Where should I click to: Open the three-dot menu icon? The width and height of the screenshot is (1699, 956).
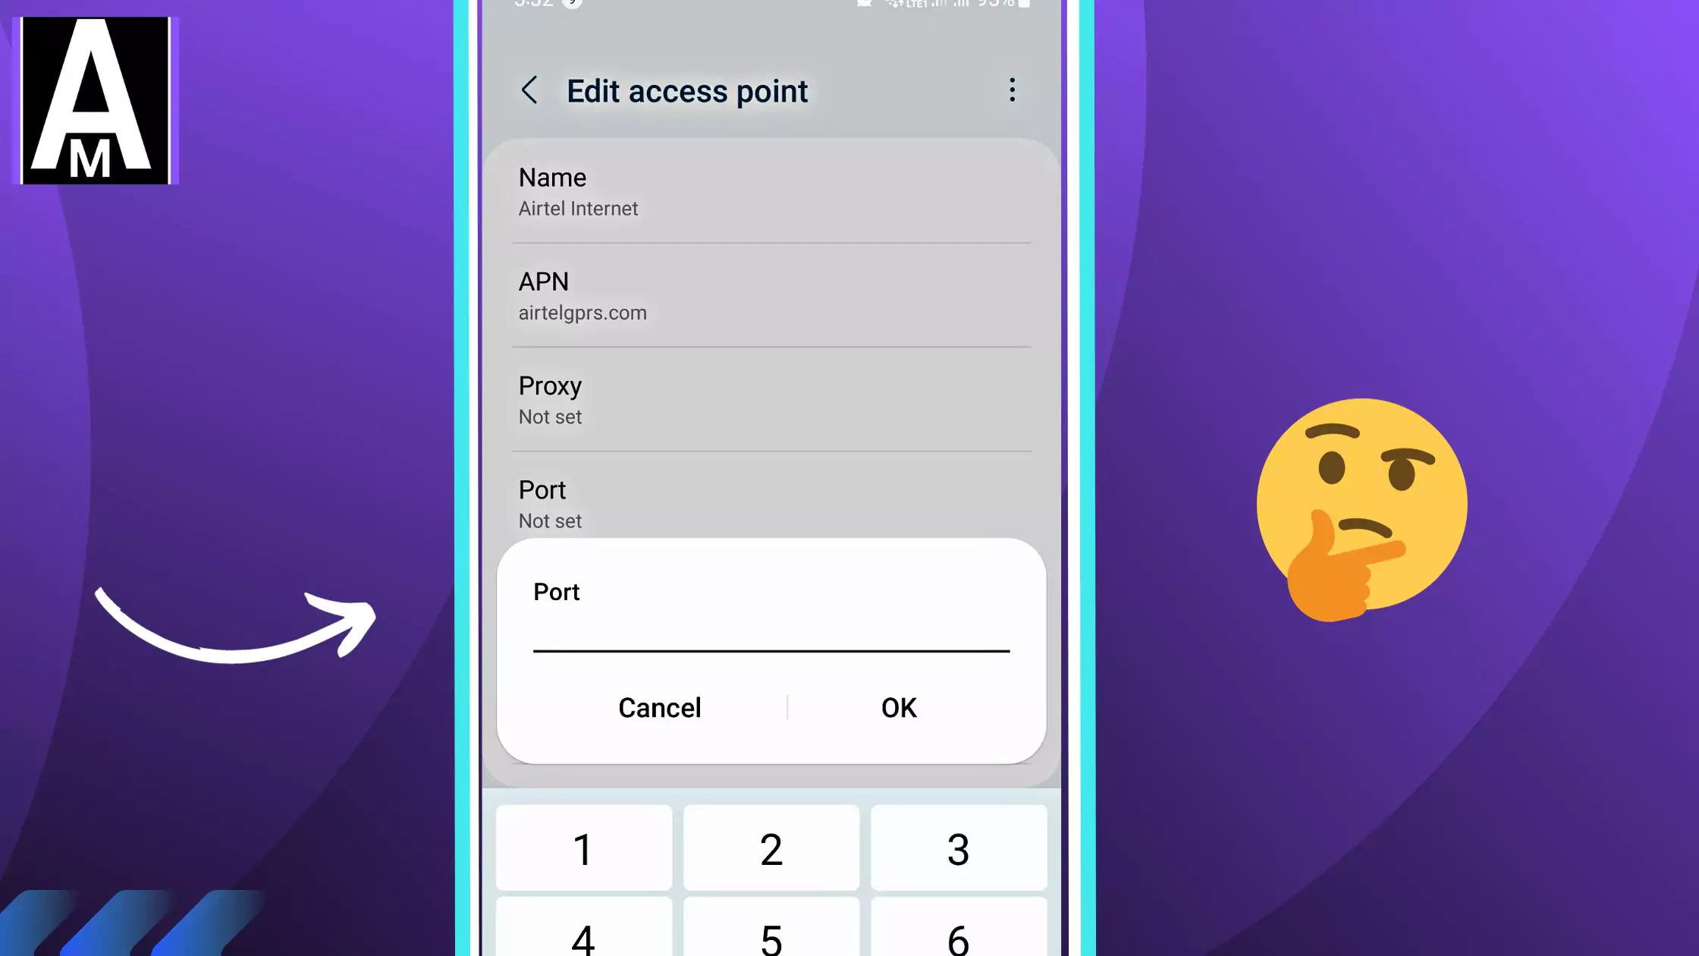point(1012,90)
